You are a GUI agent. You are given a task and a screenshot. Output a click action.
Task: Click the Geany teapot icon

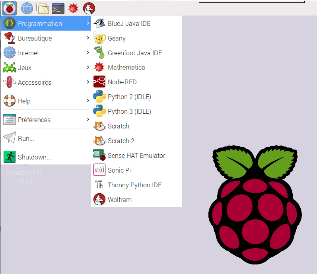coord(99,38)
